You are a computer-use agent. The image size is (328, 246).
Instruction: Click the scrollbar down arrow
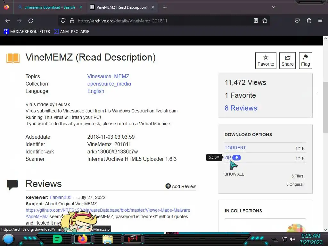point(325,230)
